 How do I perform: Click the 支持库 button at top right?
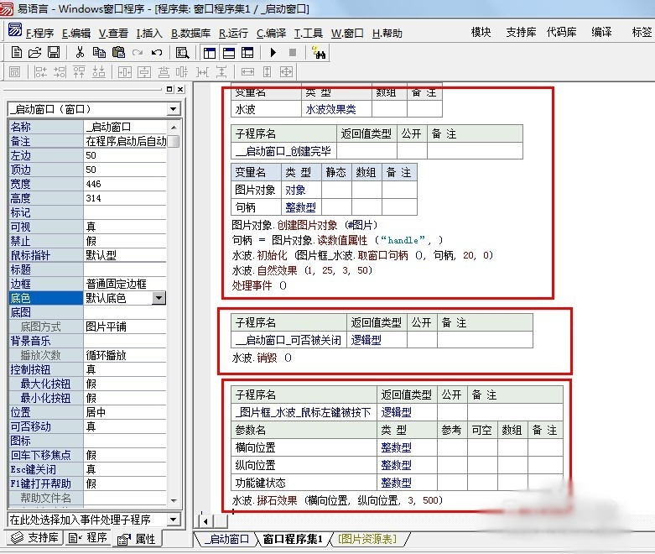[x=521, y=32]
